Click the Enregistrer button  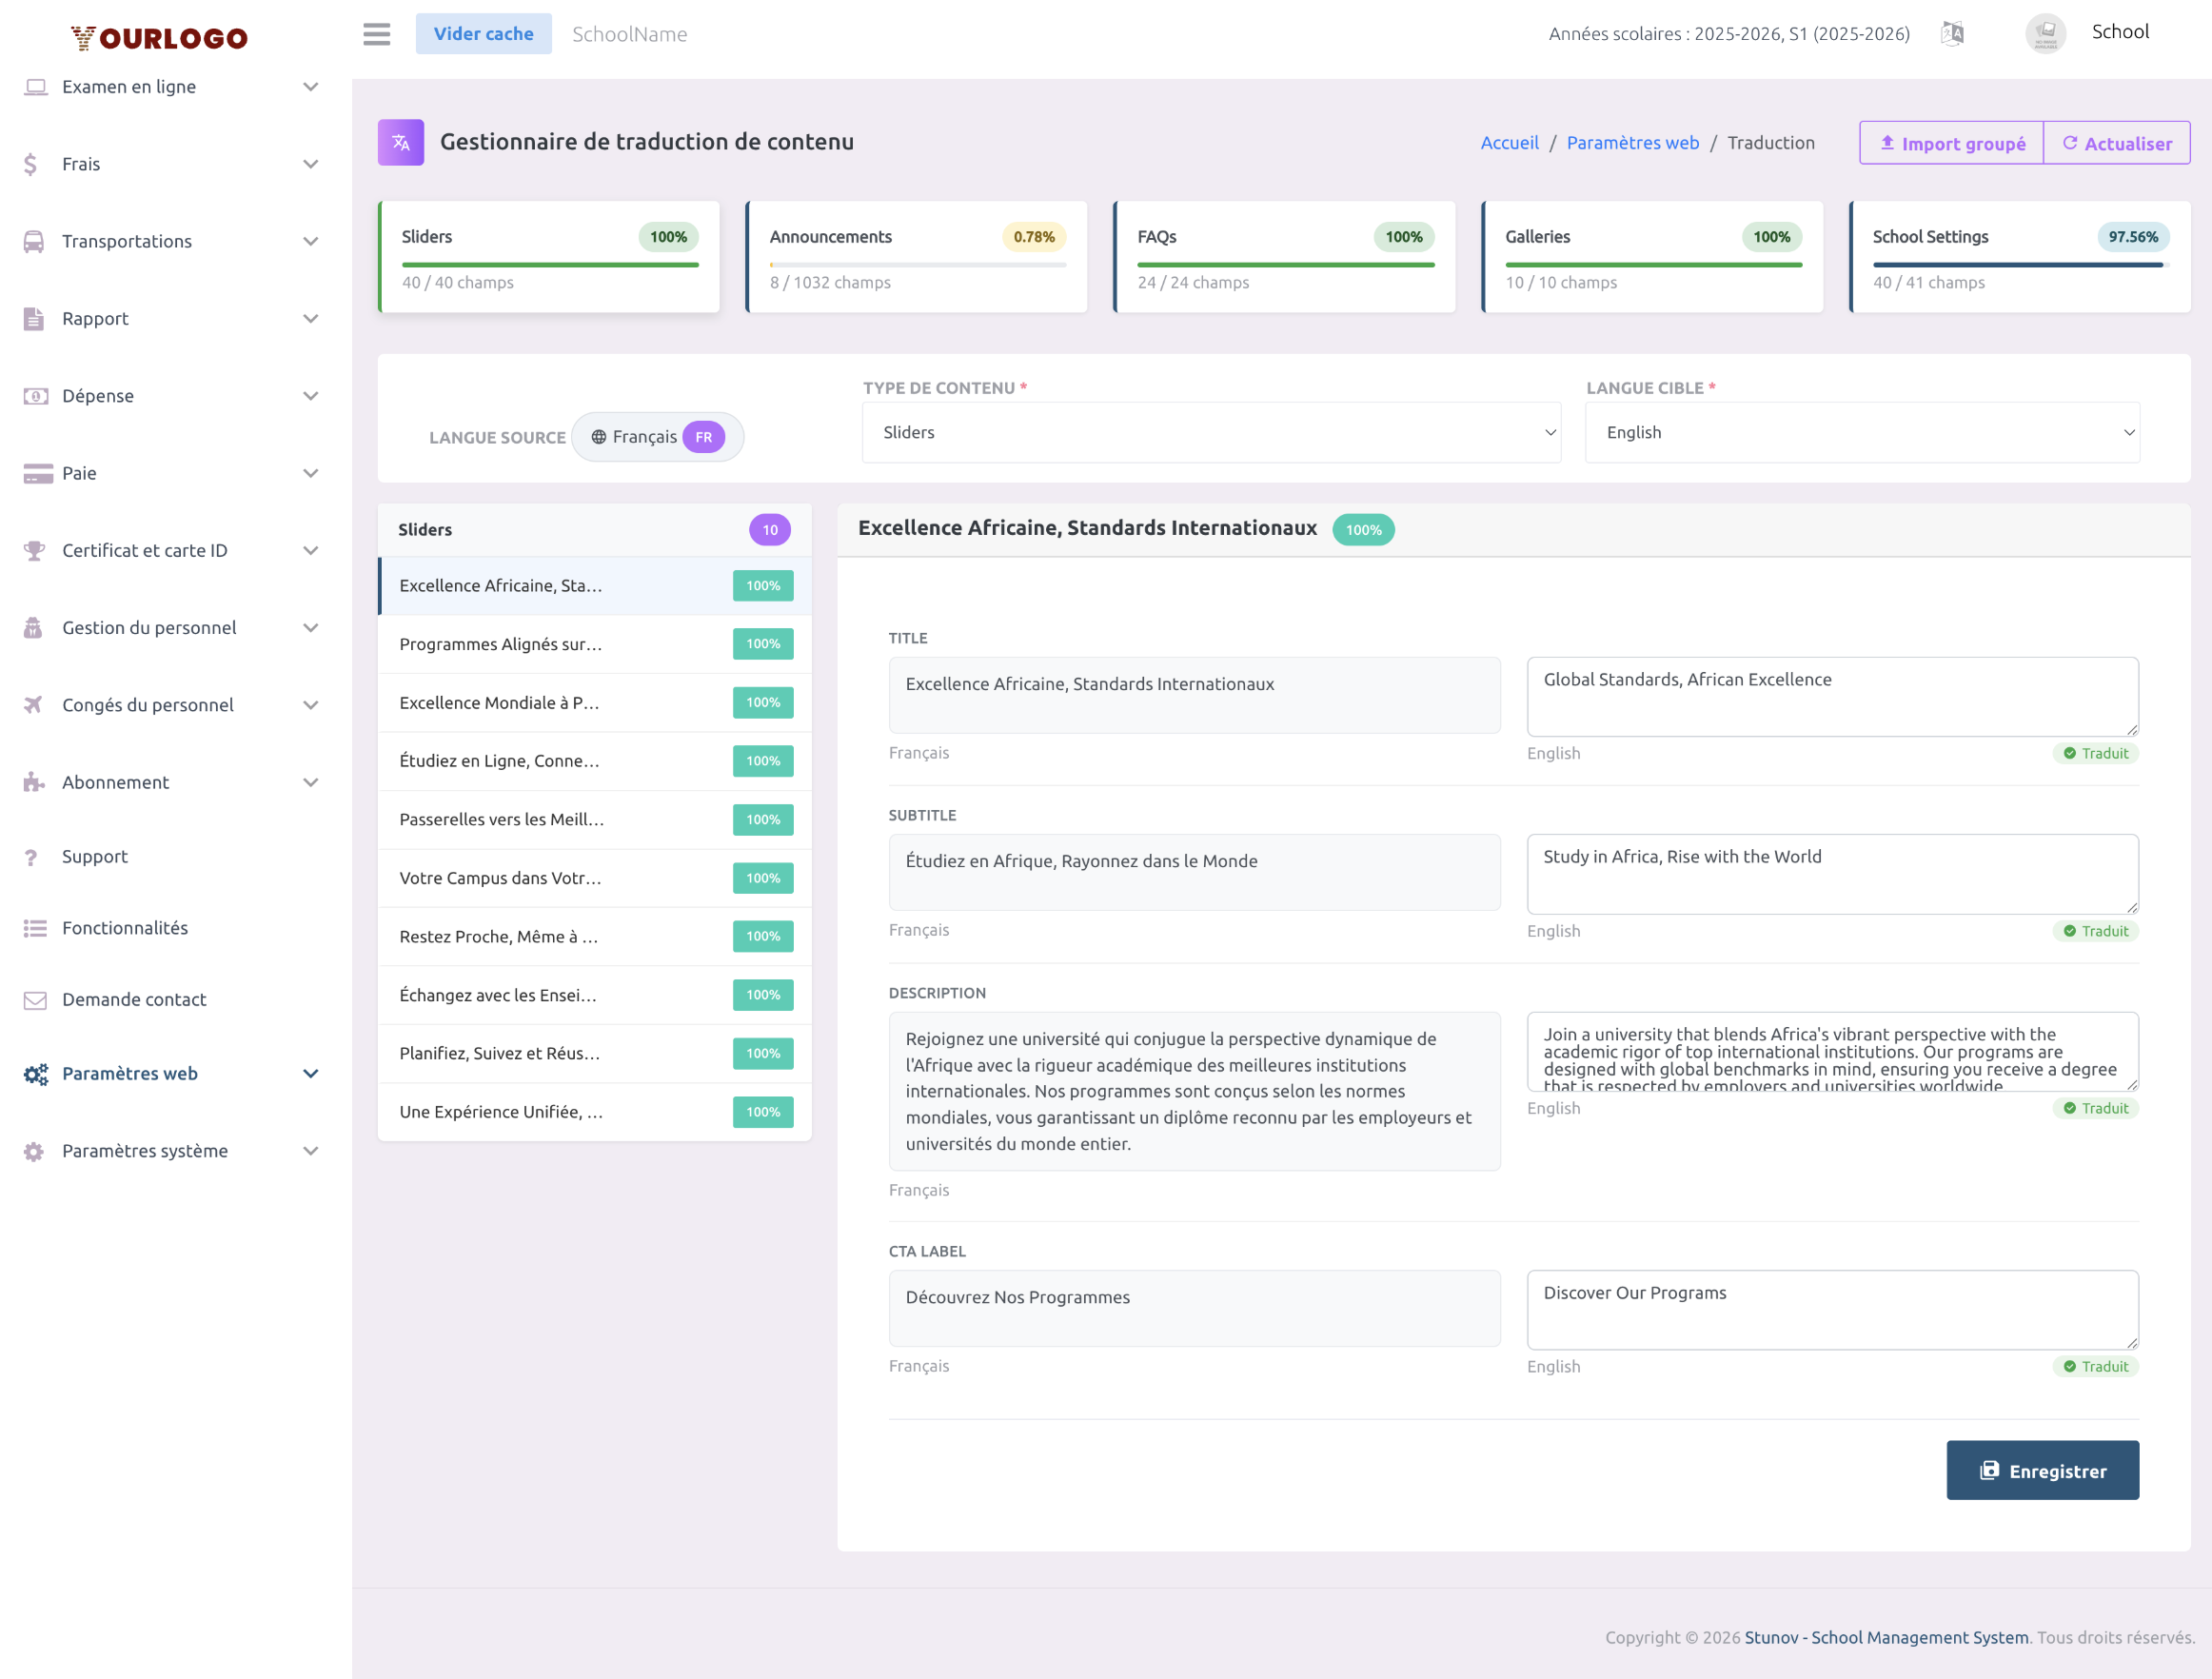(2042, 1470)
